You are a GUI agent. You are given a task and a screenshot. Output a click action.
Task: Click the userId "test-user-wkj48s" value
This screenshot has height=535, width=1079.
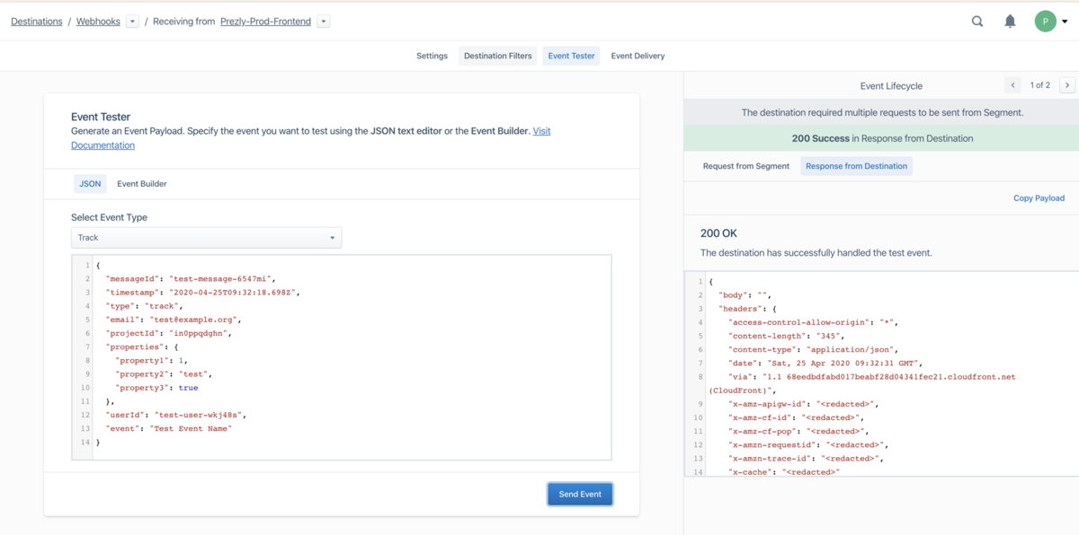(x=198, y=415)
